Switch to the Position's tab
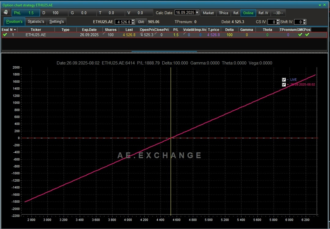Viewport: 330px width, 229px height. click(x=14, y=21)
